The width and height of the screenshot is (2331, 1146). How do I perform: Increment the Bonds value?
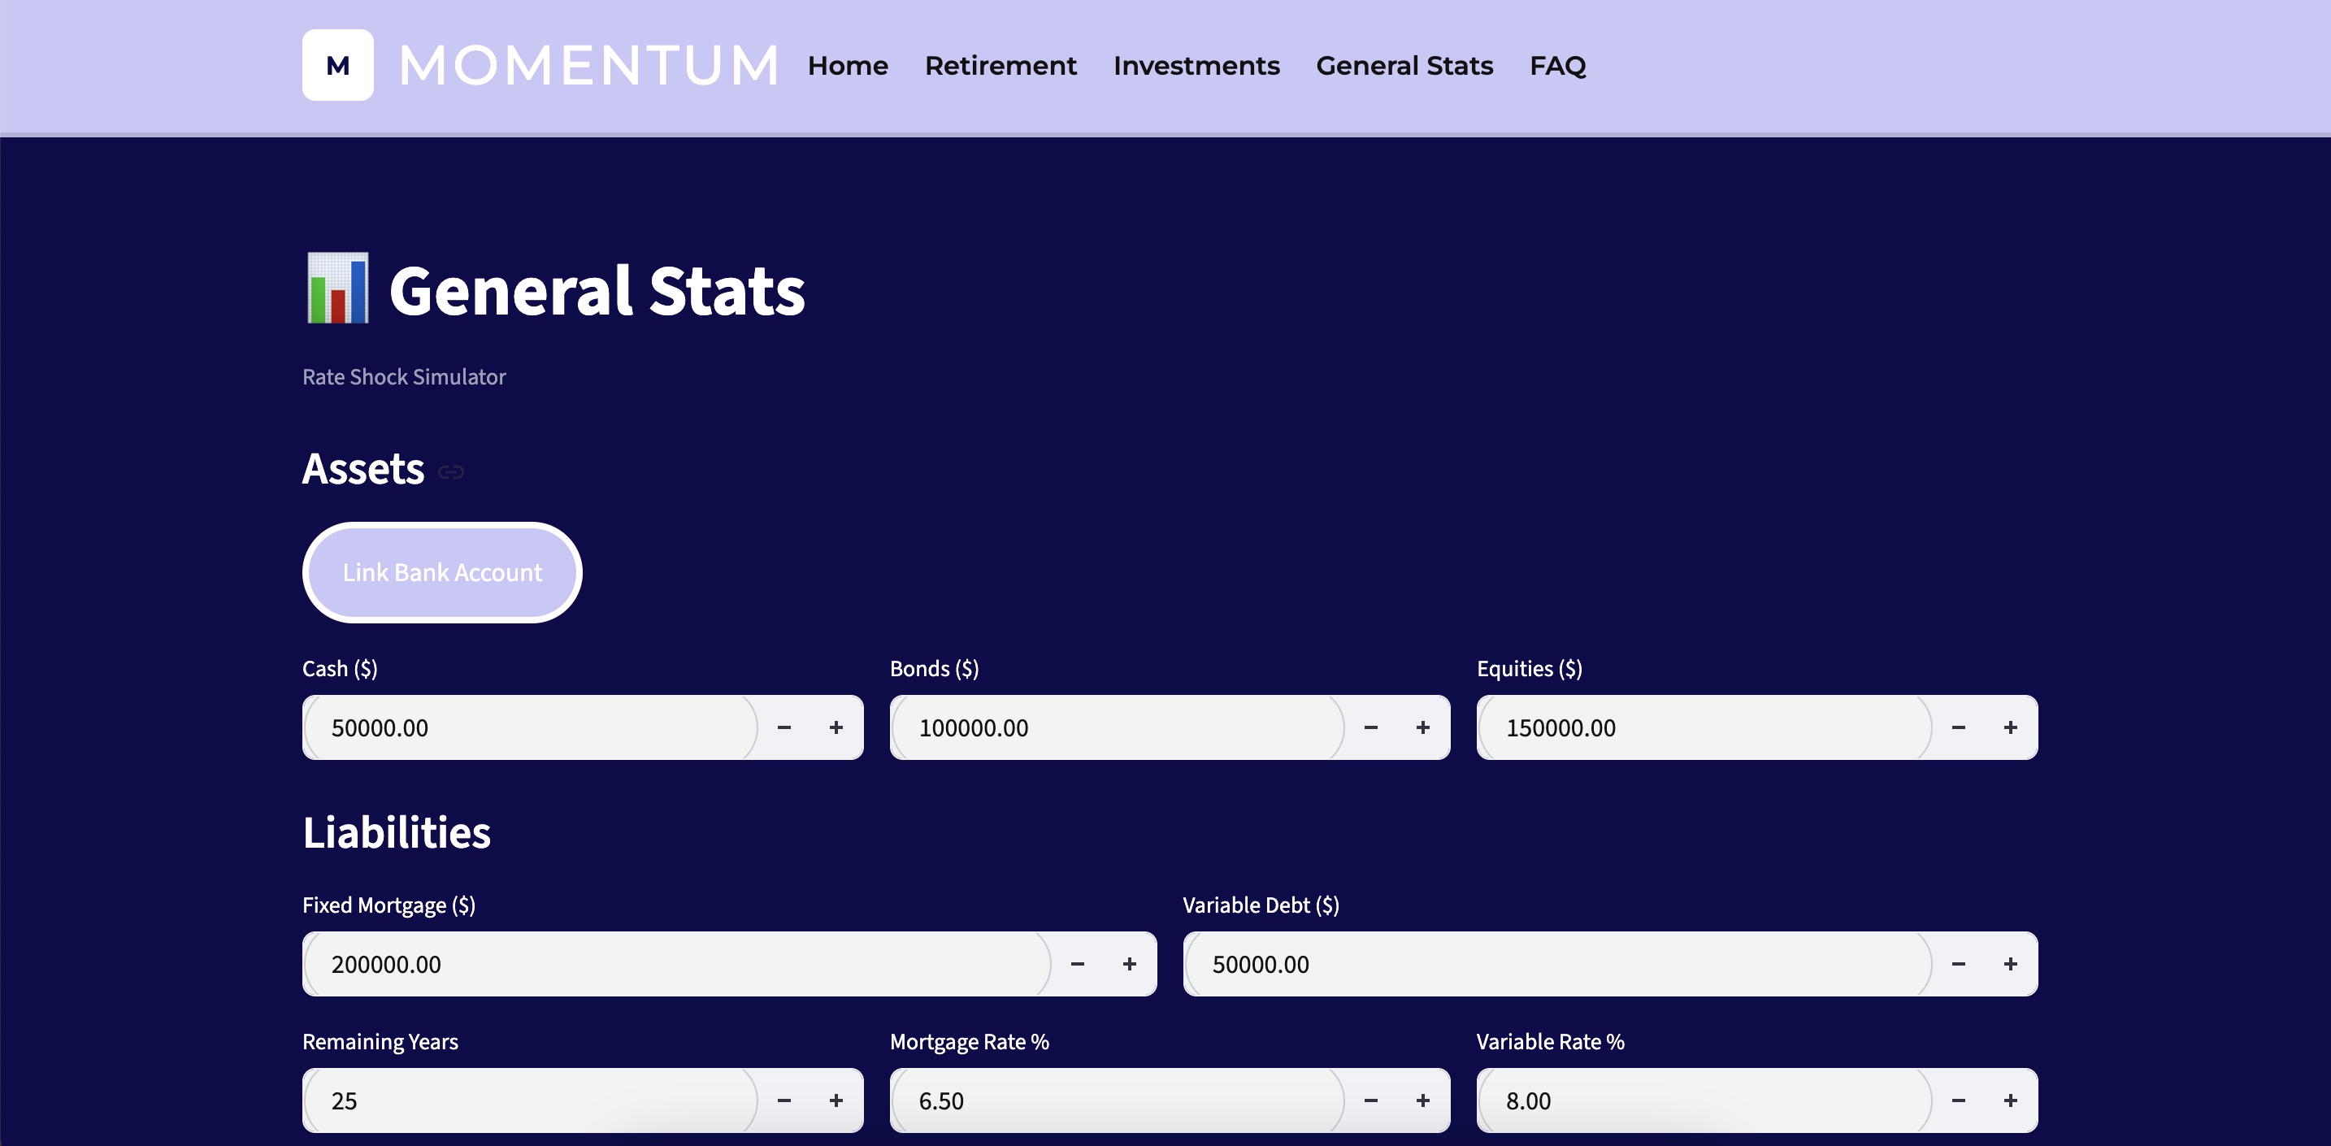click(x=1422, y=727)
